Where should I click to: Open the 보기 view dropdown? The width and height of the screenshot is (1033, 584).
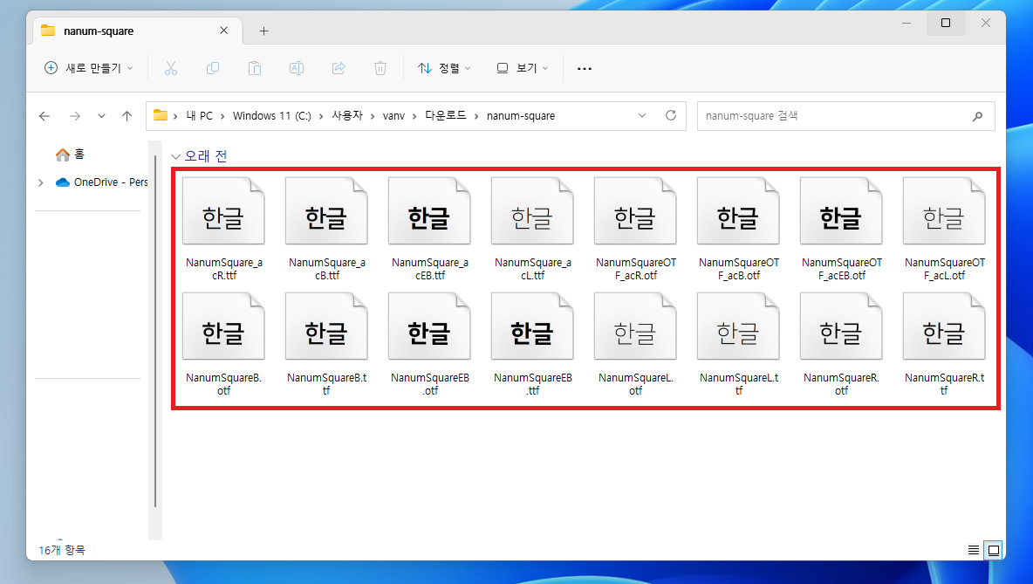click(522, 68)
